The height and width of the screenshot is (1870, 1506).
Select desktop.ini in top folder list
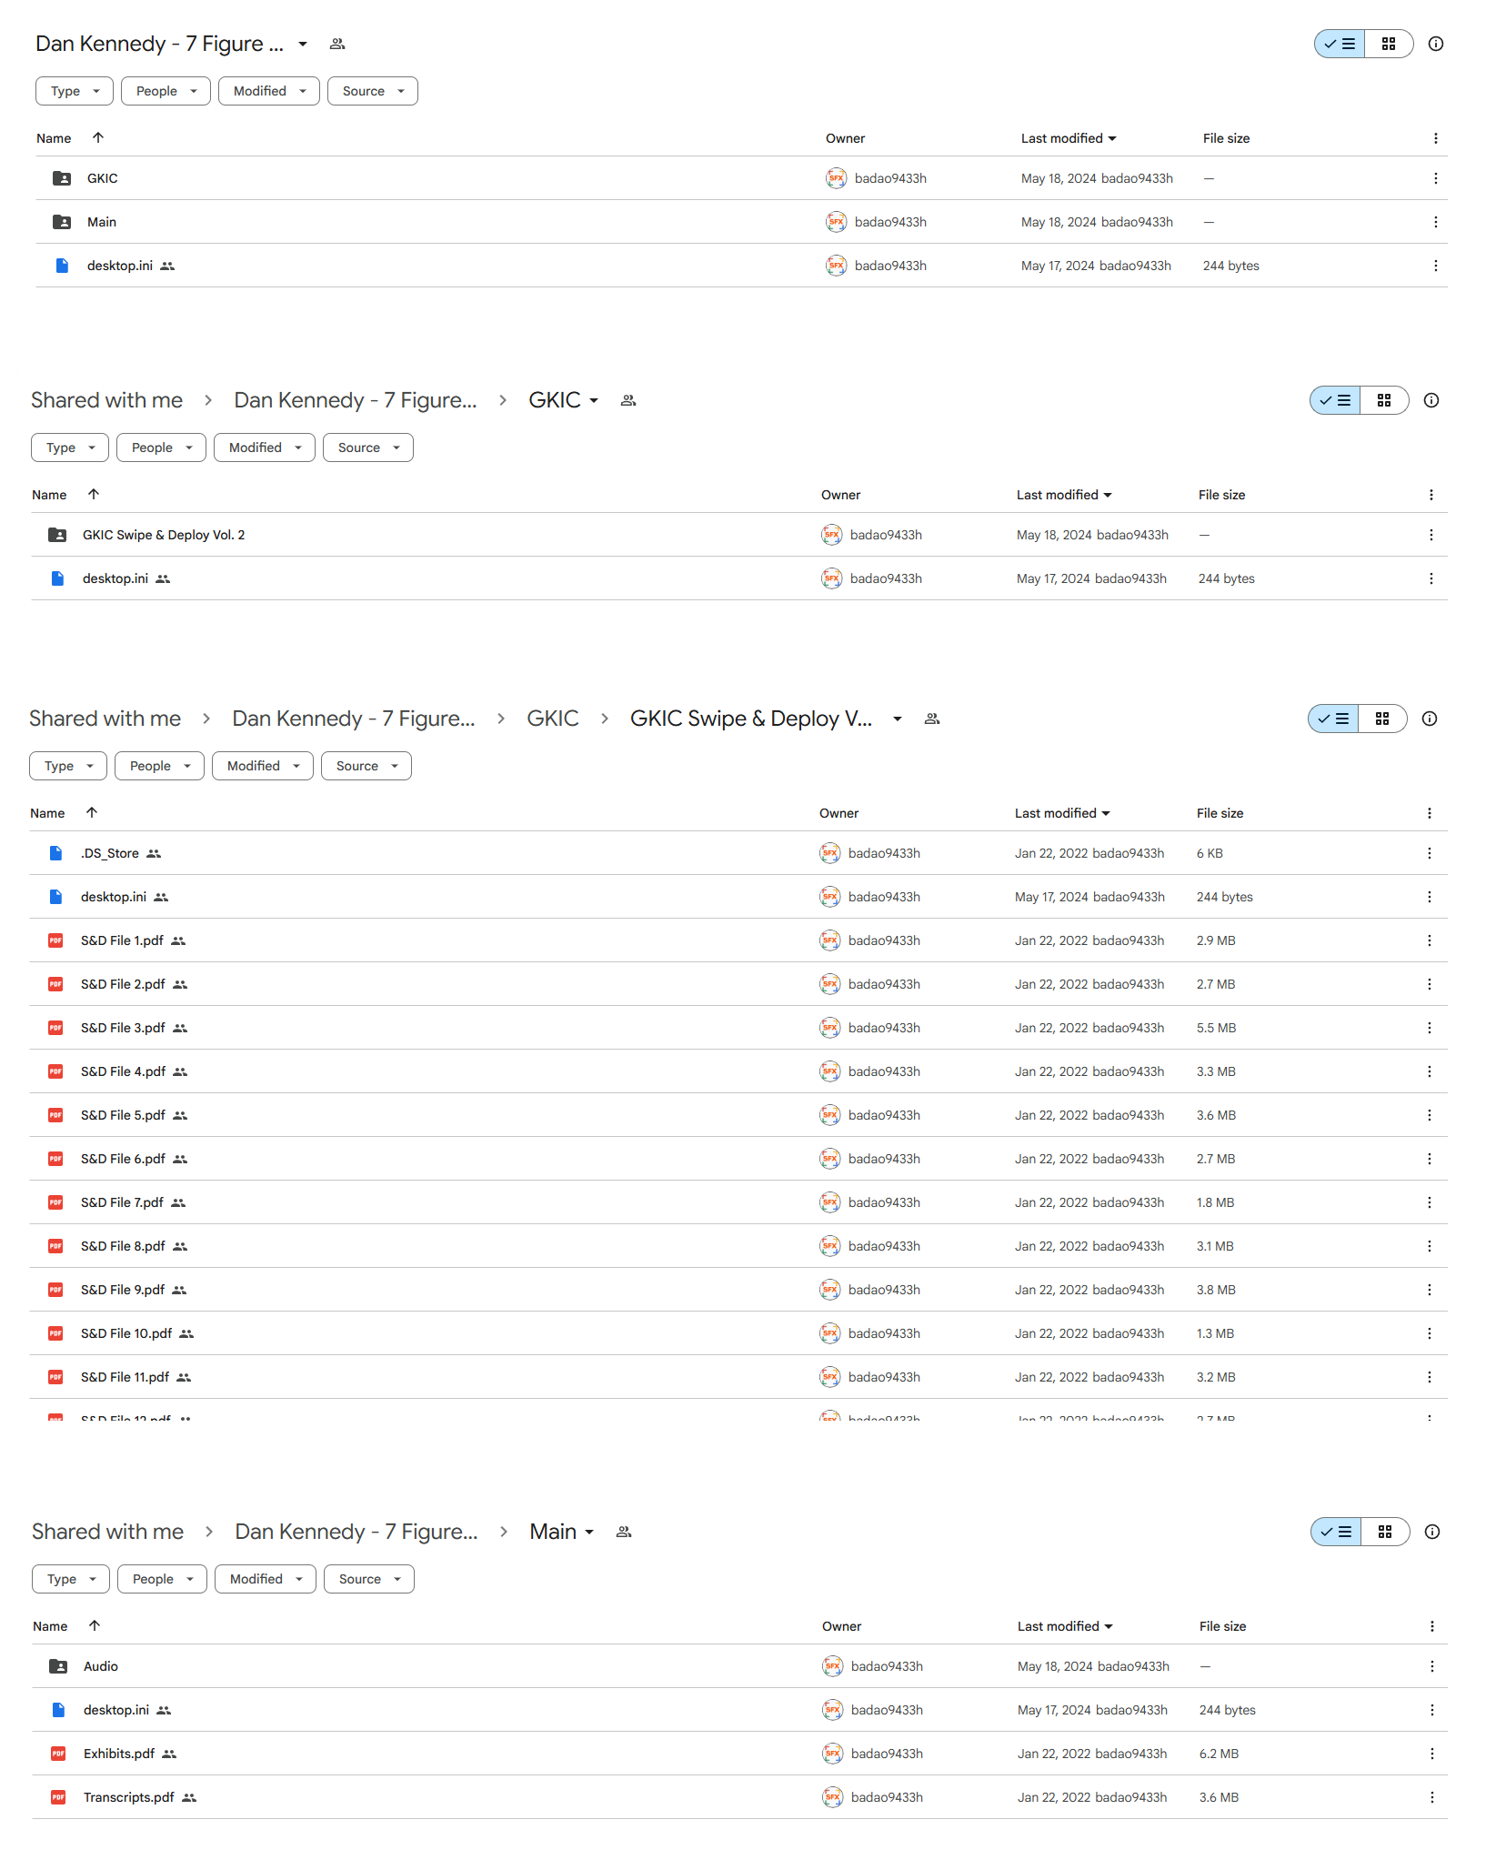(741, 266)
